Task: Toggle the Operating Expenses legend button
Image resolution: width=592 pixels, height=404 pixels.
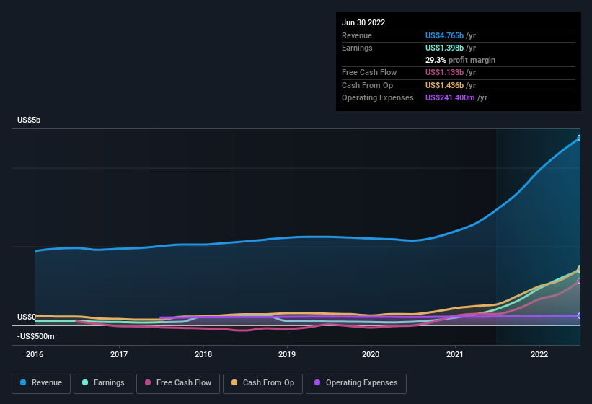Action: 355,383
